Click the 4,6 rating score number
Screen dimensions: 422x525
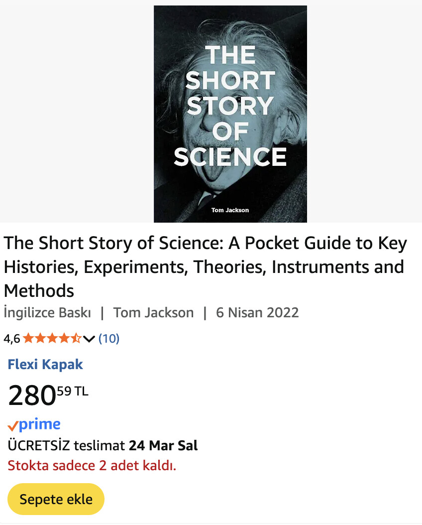pos(12,339)
